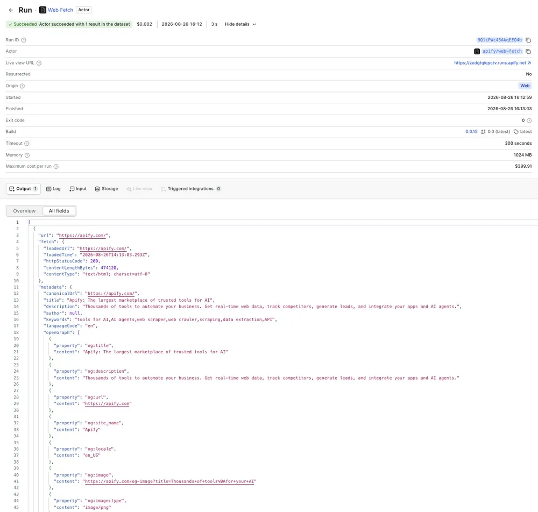
Task: Click the $399.91 maximum cost value
Action: 523,166
